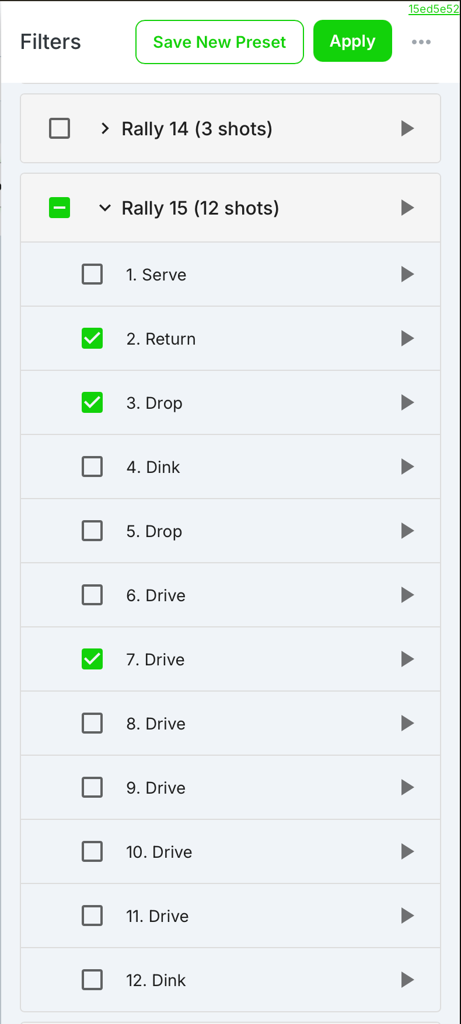
Task: Play the 10. Drive shot
Action: click(407, 851)
